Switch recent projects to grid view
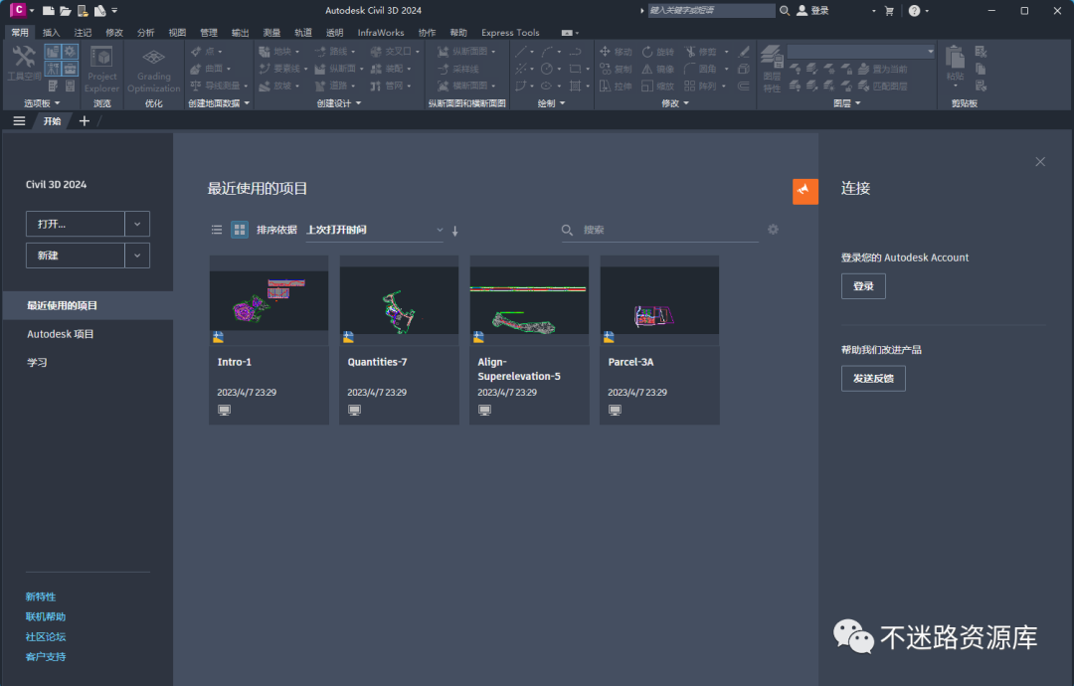This screenshot has height=686, width=1074. (x=239, y=230)
